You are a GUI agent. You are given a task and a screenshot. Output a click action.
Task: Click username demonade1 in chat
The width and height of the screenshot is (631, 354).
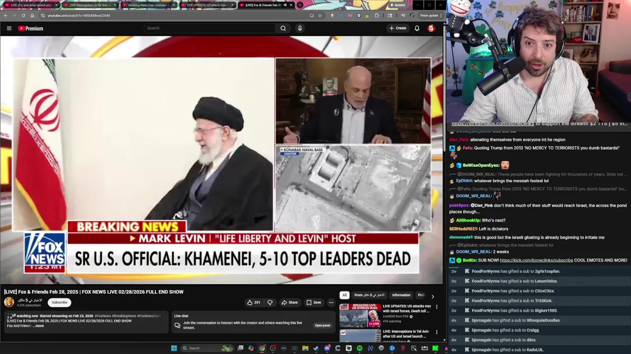461,237
